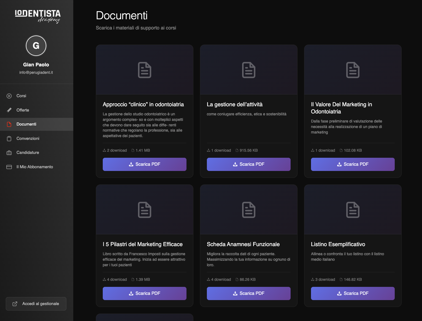422x321 pixels.
Task: Download the I 5 Pilastri del Marketing PDF
Action: point(144,293)
